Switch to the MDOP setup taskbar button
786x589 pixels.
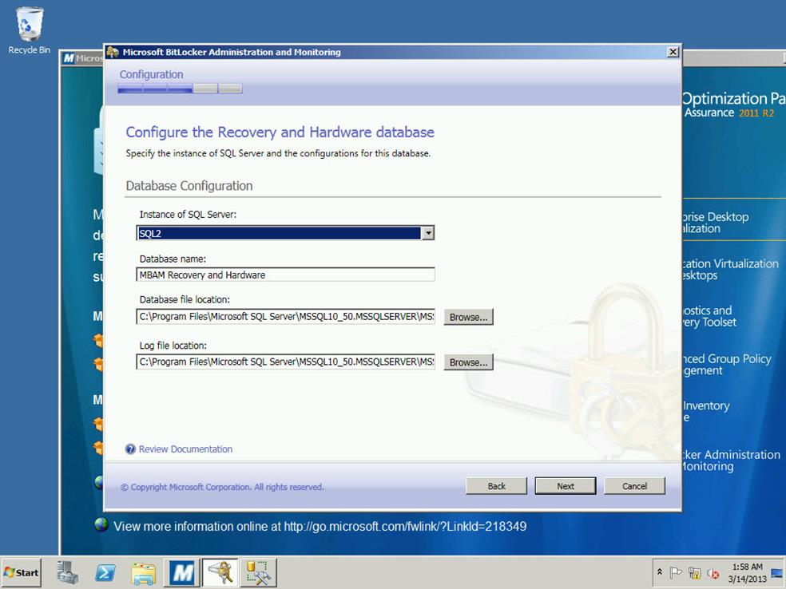click(182, 572)
